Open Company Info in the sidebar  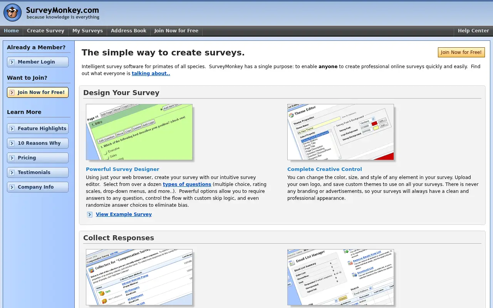[x=38, y=187]
